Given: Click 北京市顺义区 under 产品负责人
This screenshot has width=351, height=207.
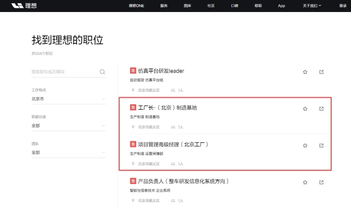Looking at the screenshot, I should [x=149, y=201].
